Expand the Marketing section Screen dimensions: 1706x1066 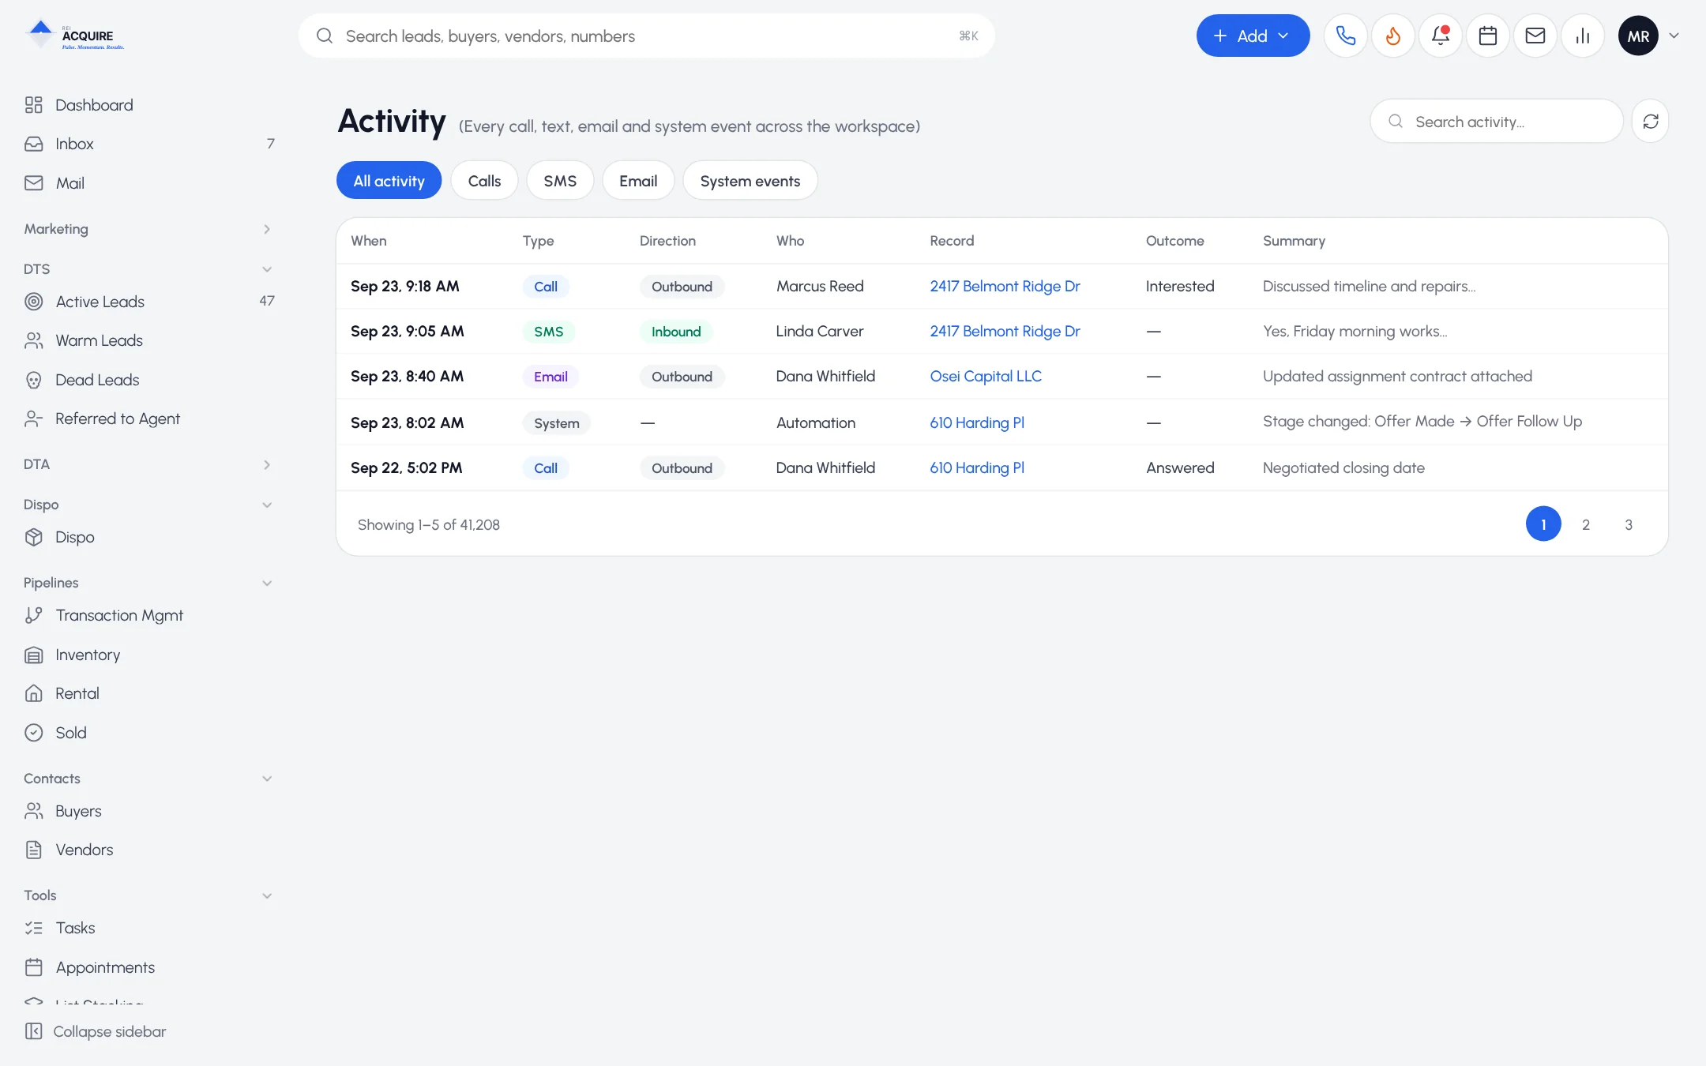coord(148,229)
